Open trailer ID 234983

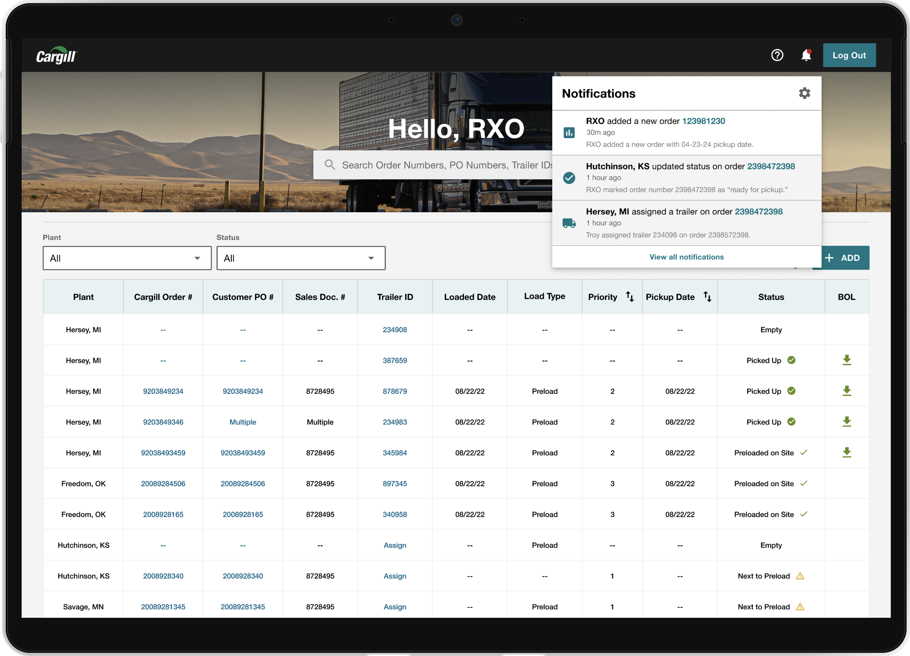pyautogui.click(x=395, y=422)
